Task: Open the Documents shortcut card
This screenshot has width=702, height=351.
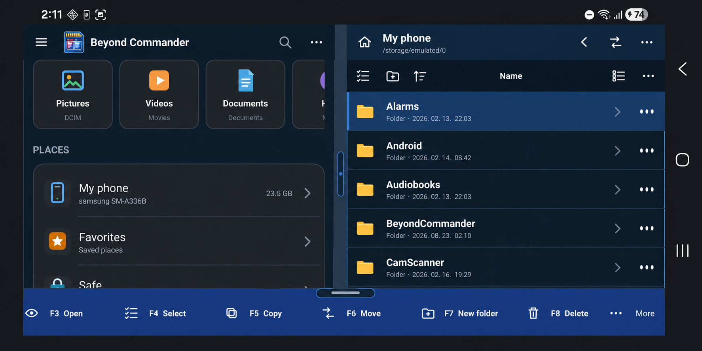Action: coord(245,95)
